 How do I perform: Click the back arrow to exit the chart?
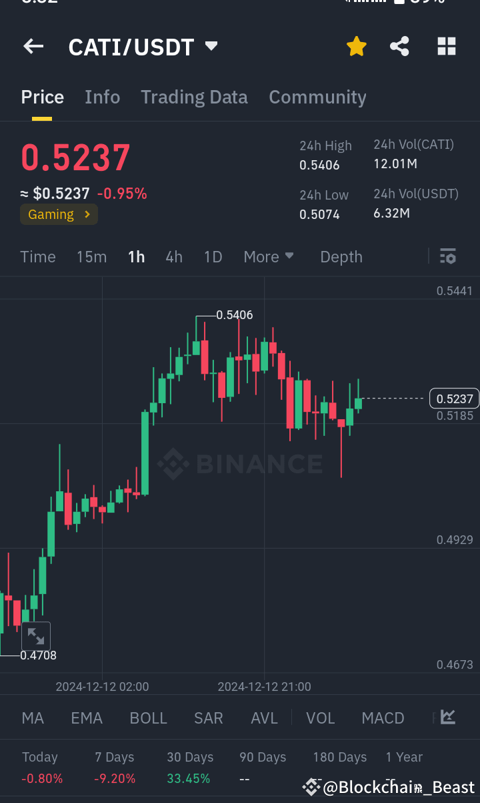coord(33,46)
